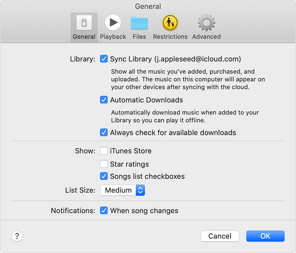Click the blue List Size stepper arrows
Viewport: 296px width, 253px height.
pos(140,190)
